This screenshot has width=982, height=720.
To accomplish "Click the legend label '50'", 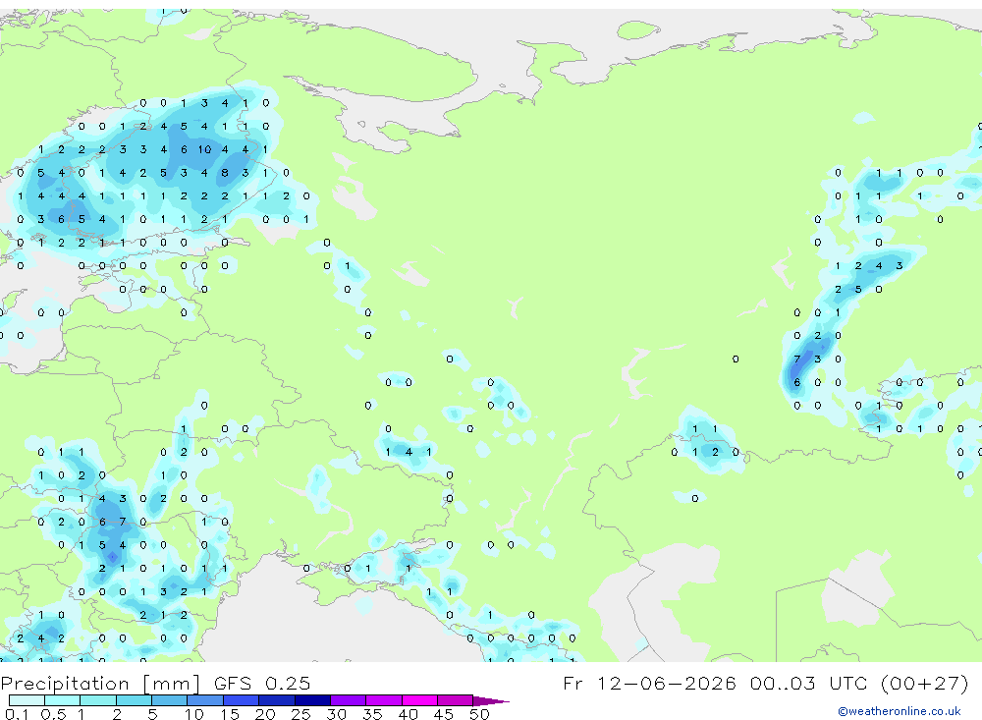I will 479,714.
